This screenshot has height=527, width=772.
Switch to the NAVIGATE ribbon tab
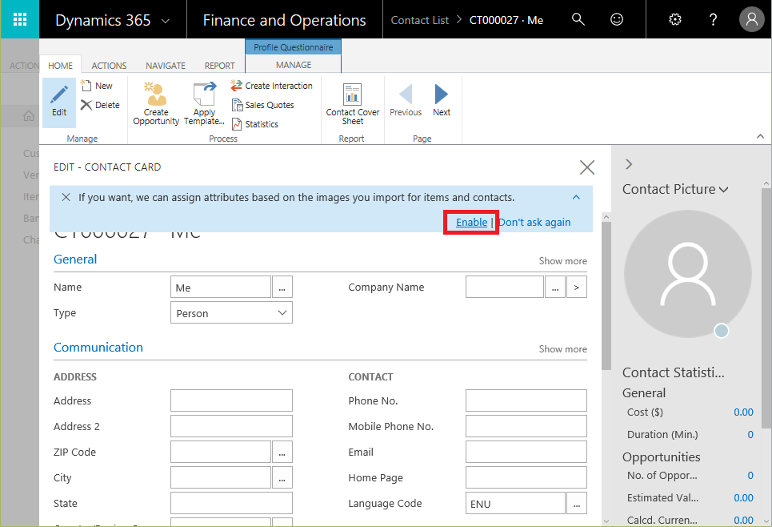click(166, 66)
